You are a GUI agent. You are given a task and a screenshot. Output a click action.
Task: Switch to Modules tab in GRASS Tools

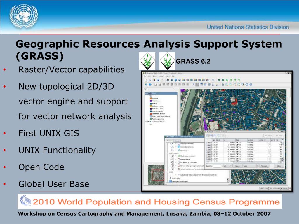[x=170, y=141]
